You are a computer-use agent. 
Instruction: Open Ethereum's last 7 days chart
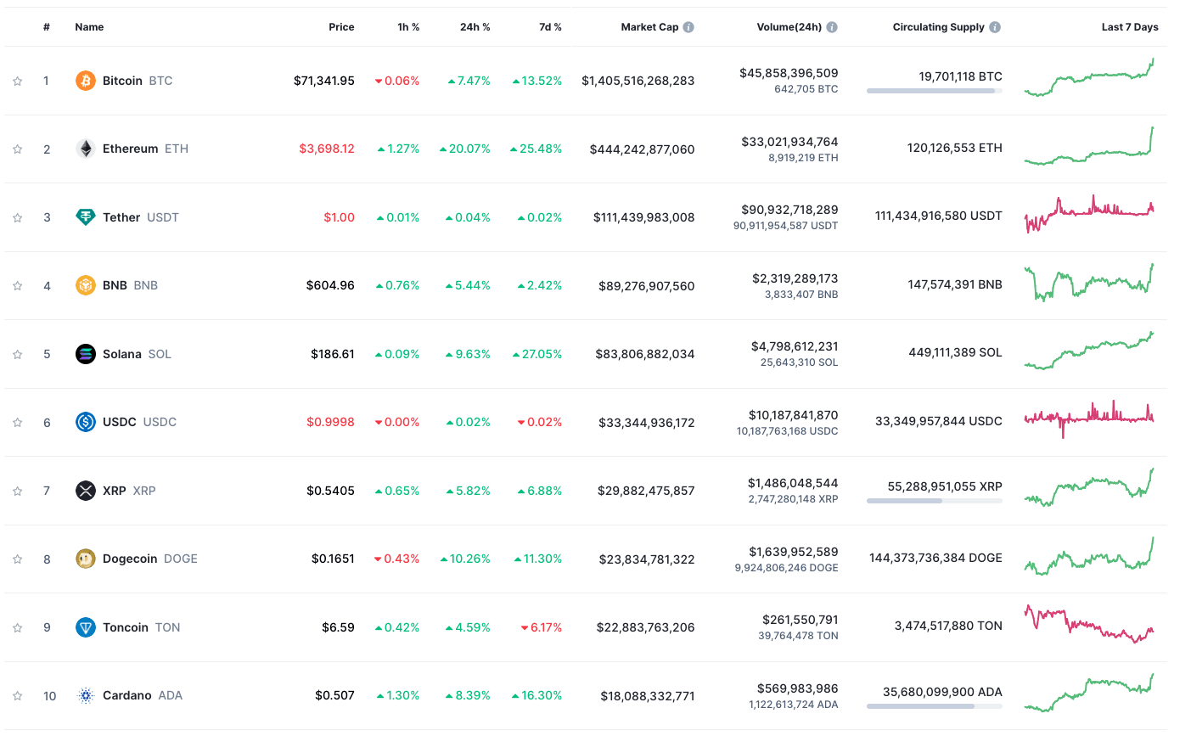[1089, 148]
